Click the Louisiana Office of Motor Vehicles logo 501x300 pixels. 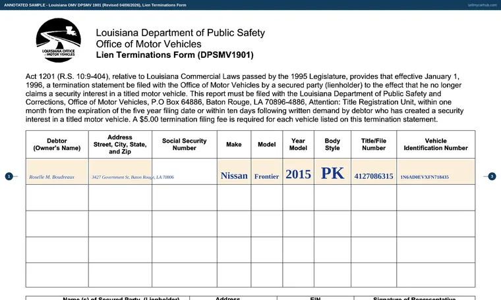(59, 40)
